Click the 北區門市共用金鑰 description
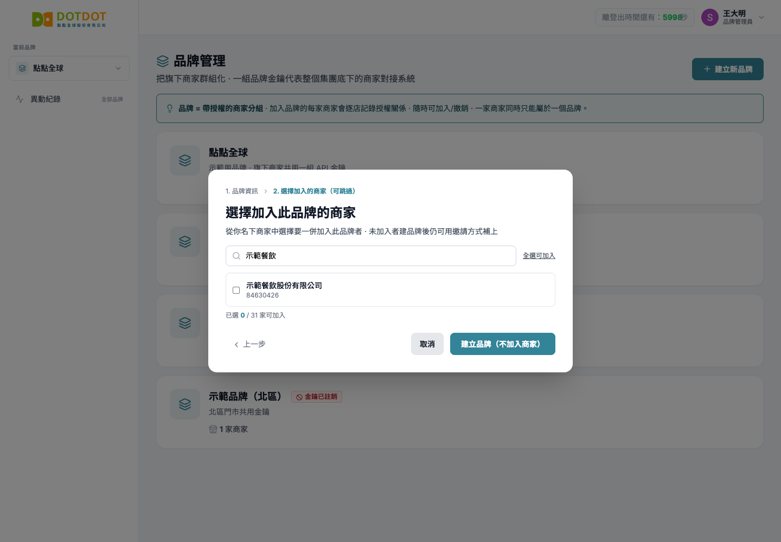 (239, 412)
